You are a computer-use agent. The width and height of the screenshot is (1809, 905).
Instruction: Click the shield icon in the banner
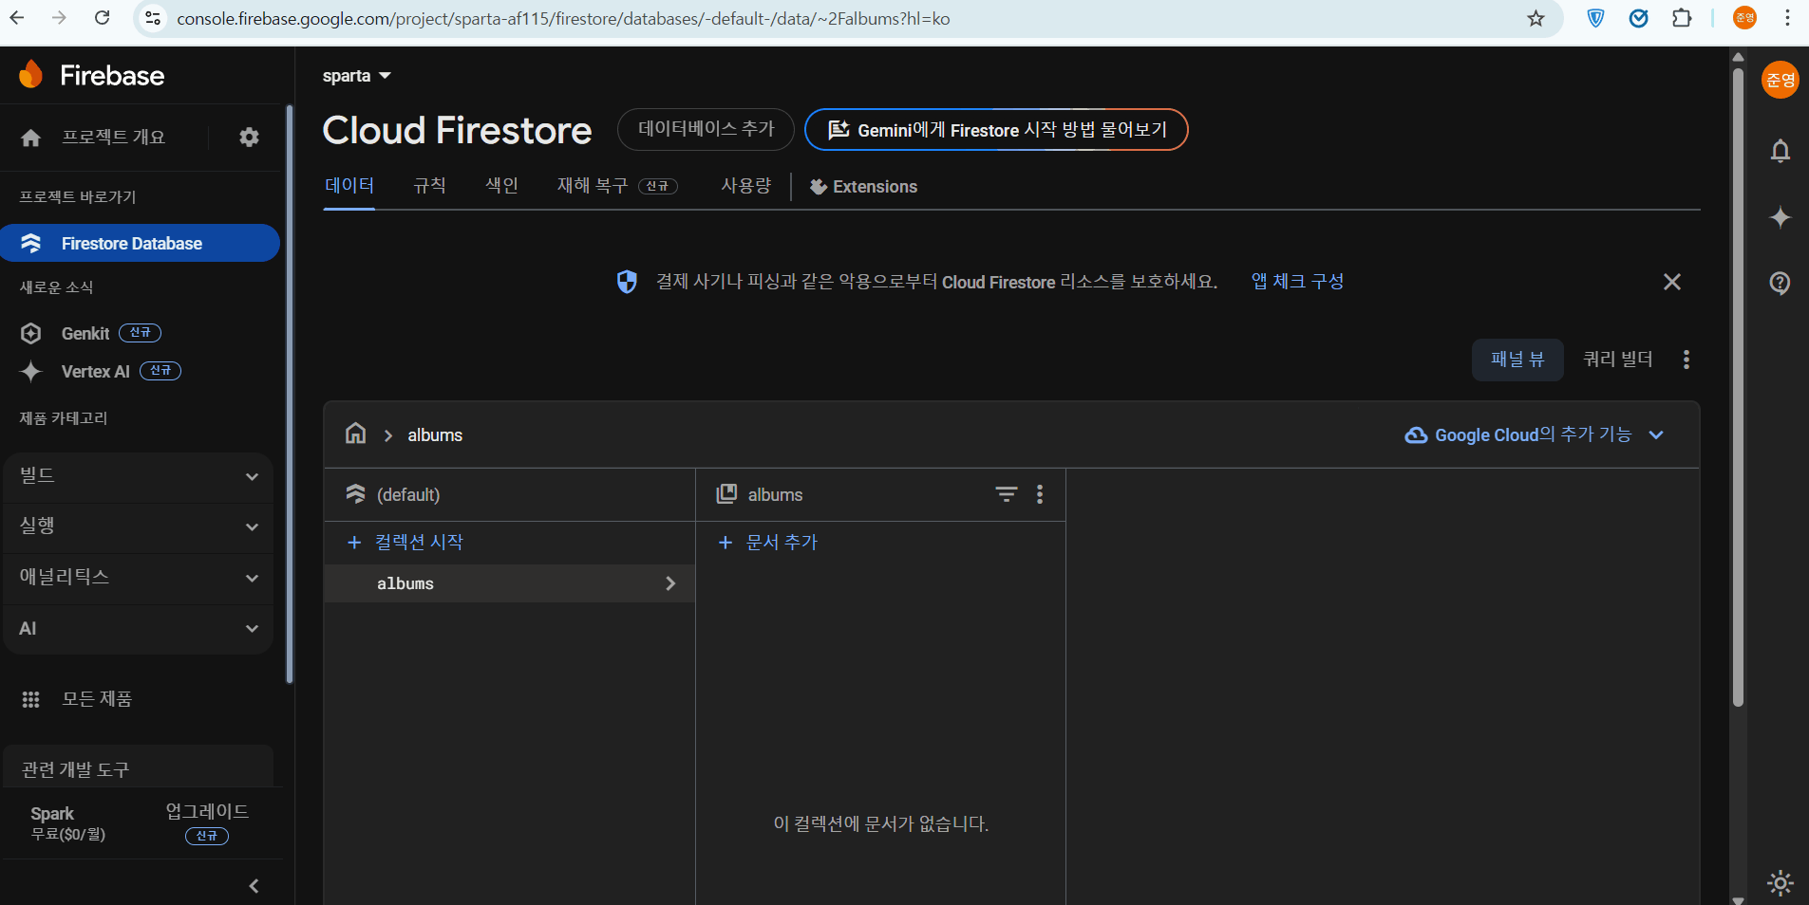click(627, 282)
